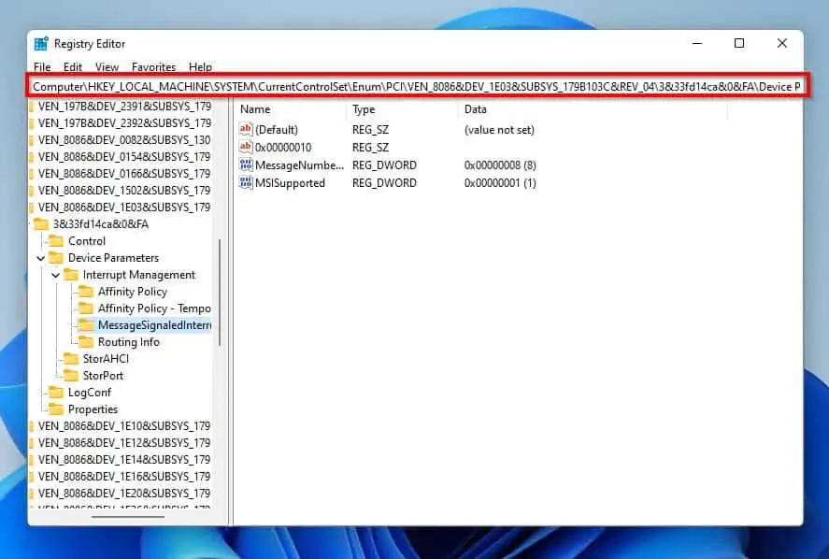Open the Favorites menu
Viewport: 829px width, 559px height.
[x=154, y=67]
